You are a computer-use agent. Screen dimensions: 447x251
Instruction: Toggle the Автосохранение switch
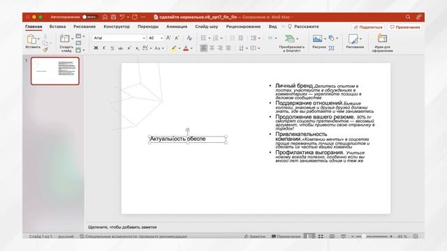pos(89,17)
